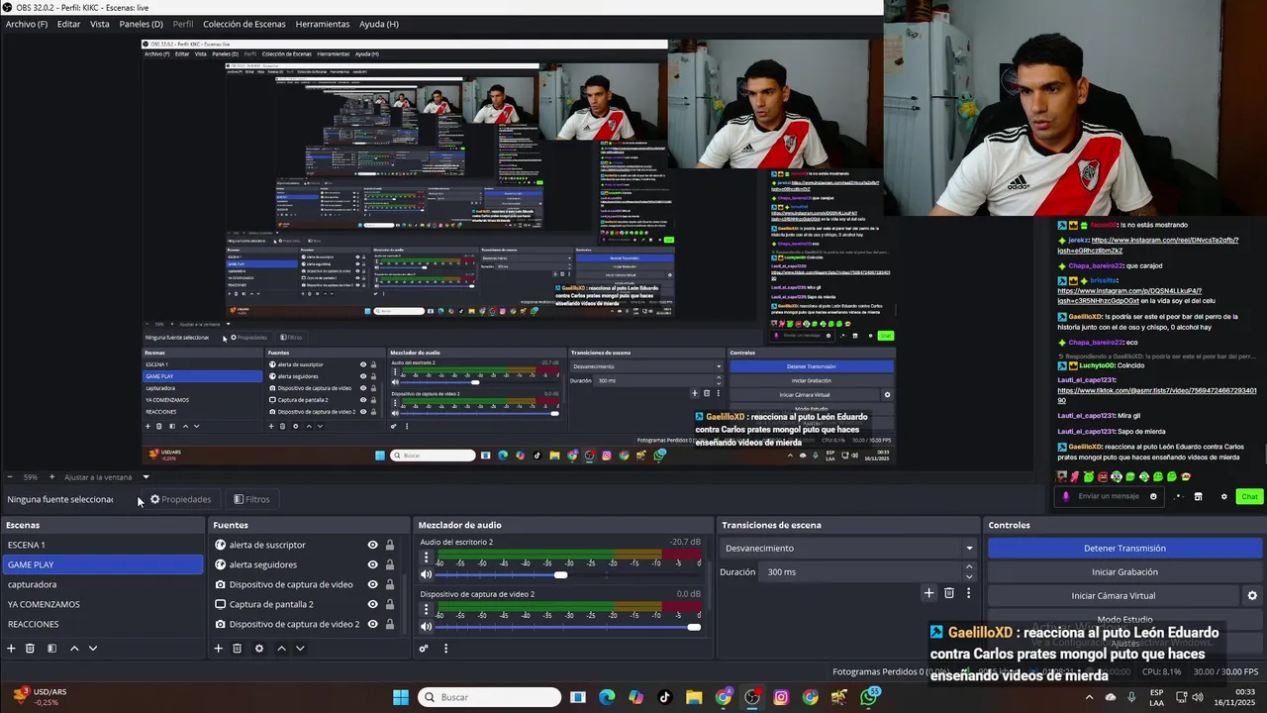Open Paneles menu
The image size is (1267, 713).
point(142,24)
